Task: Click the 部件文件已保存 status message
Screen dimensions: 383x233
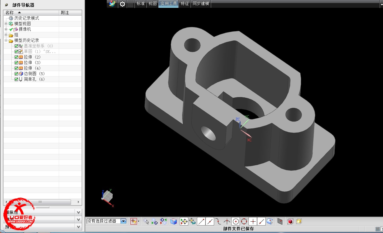Action: tap(239, 229)
